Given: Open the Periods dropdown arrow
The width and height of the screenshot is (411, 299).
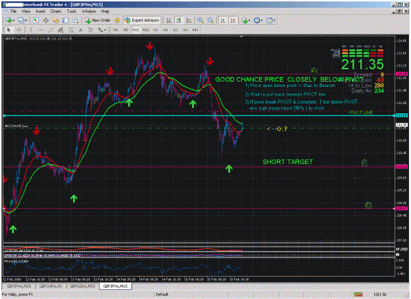Looking at the screenshot, I should (x=262, y=20).
